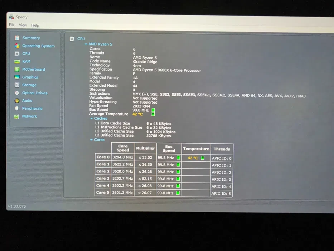The height and width of the screenshot is (251, 334).
Task: Click the 'Temperature' column header
Action: (196, 149)
